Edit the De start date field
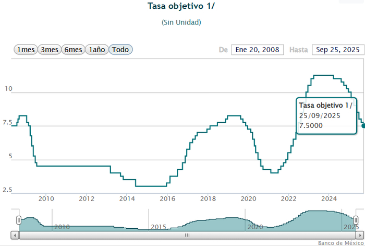Screen dimensions: 365x246 coord(257,50)
